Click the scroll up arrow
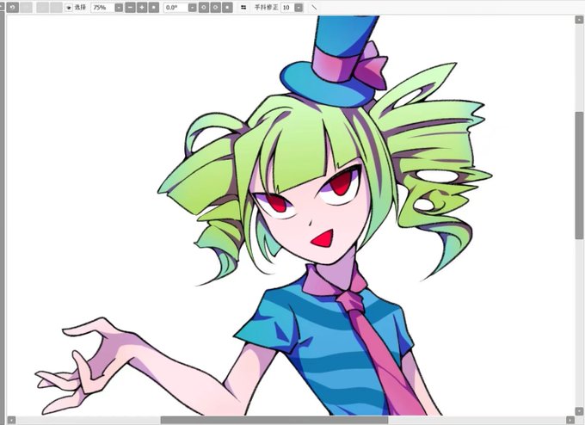Image resolution: width=585 pixels, height=425 pixels. [579, 20]
